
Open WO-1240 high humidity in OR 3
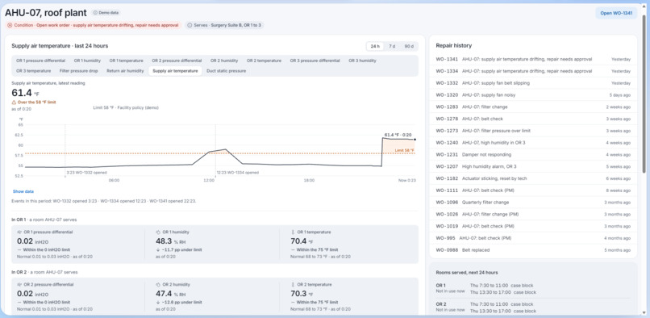[x=533, y=143]
